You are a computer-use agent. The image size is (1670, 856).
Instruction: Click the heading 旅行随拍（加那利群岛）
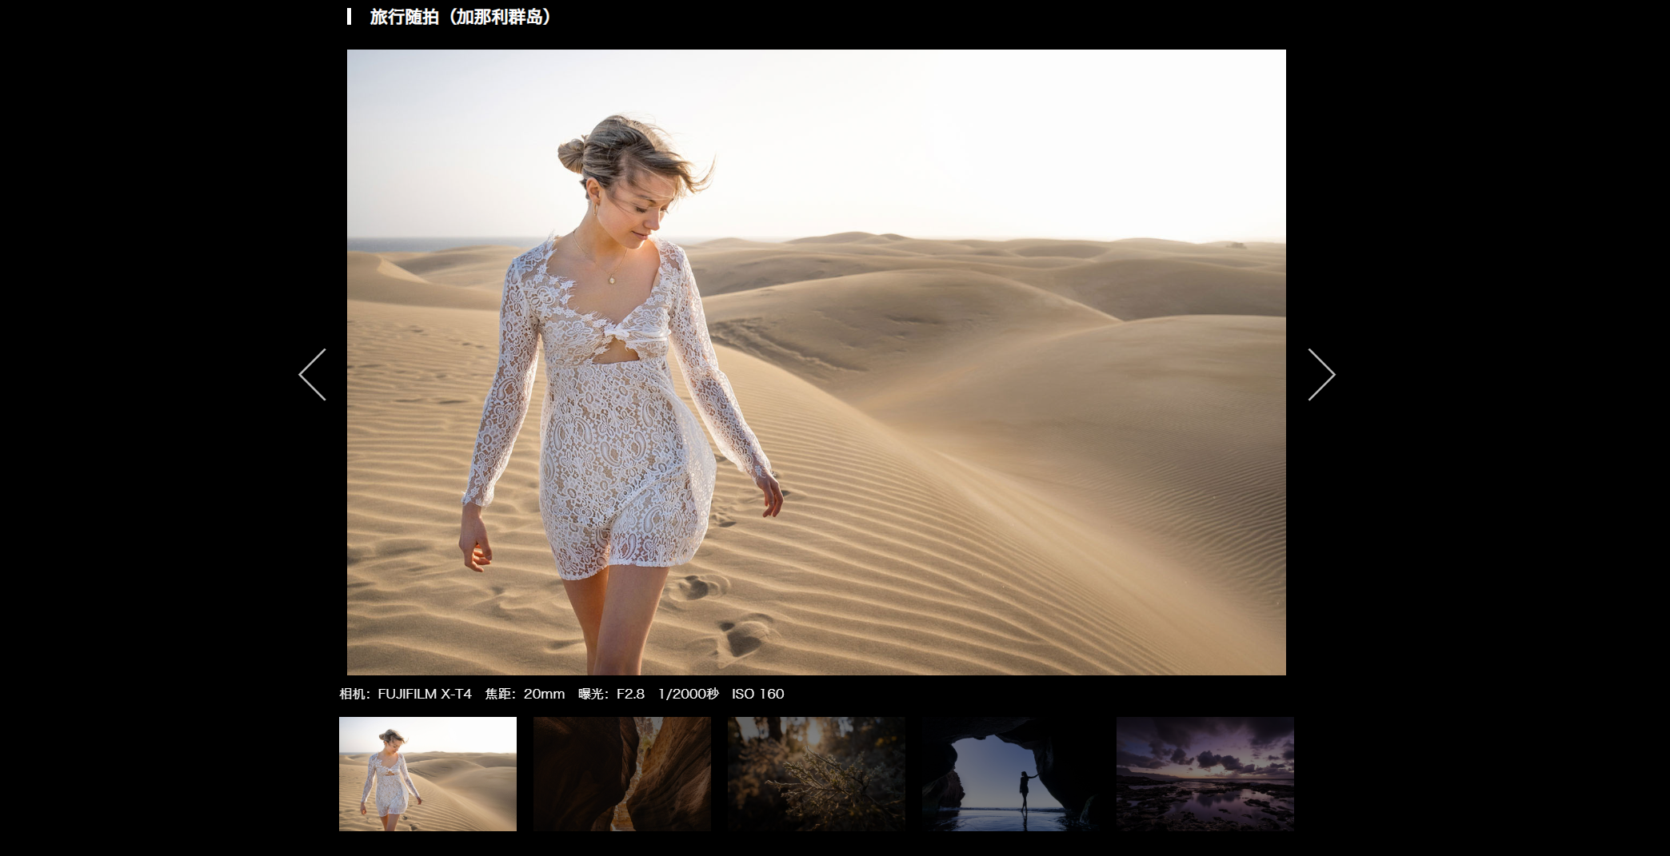[461, 17]
